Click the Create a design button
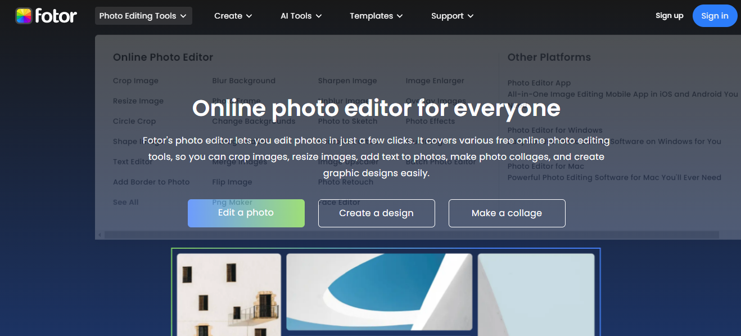 coord(376,213)
